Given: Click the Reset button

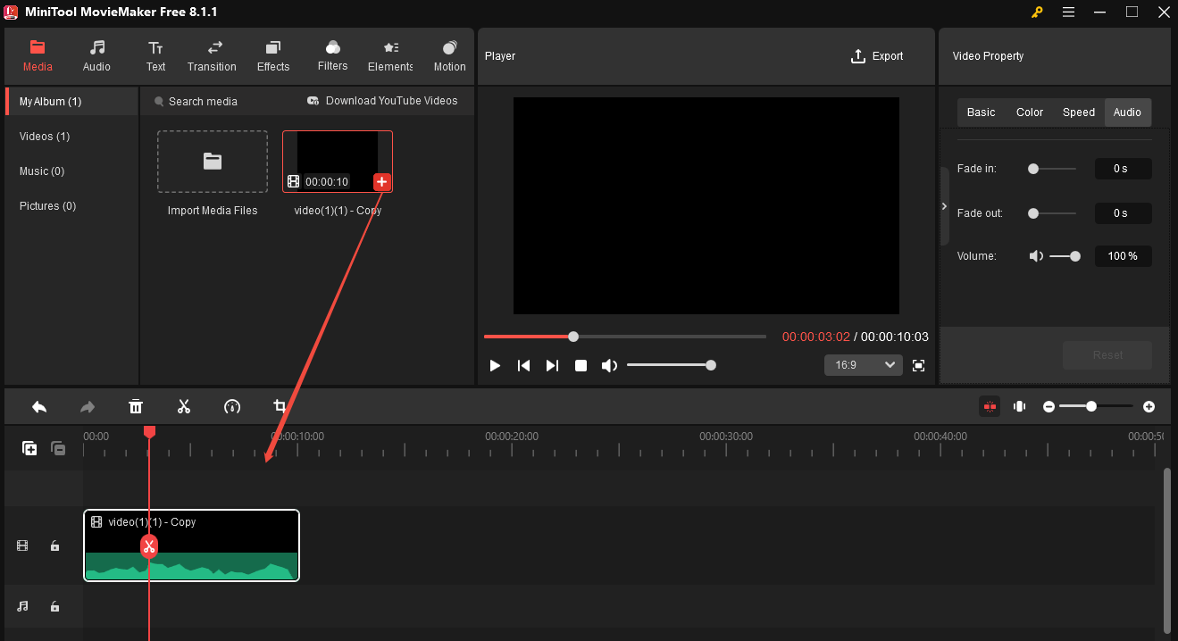Looking at the screenshot, I should [1107, 354].
